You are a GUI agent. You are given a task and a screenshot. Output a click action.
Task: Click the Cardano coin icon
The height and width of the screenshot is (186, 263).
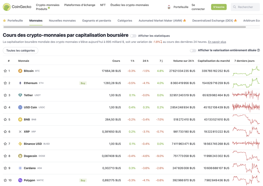pos(20,168)
